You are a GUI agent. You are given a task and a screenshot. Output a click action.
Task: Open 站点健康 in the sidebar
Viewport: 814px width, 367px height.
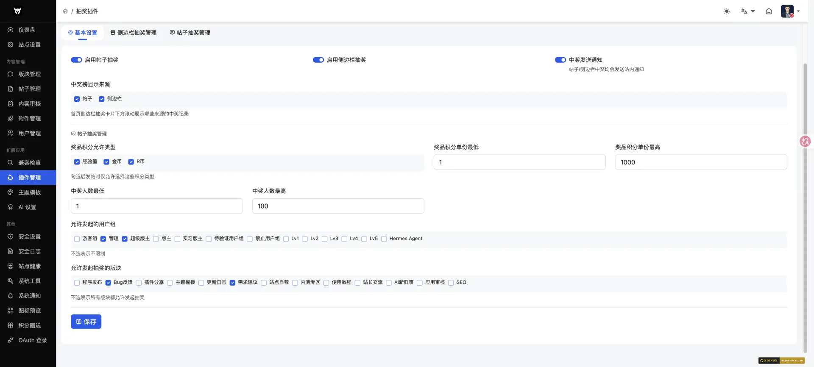(28, 266)
